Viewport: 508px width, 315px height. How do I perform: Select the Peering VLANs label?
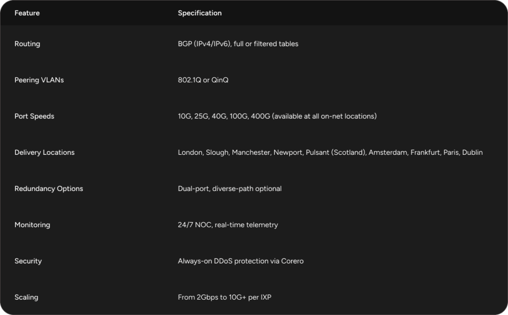[x=39, y=80]
